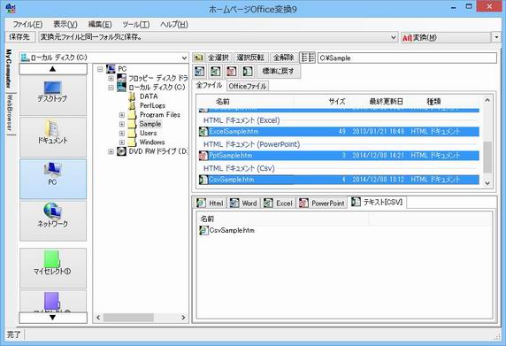Screen dimensions: 506x346
Task: Click the CsvSample.htm icon in the lower pane
Action: tap(203, 230)
